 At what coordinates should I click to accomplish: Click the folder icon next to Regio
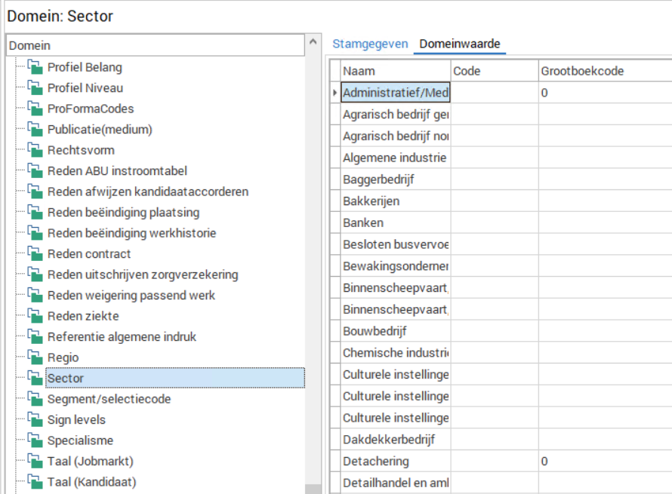click(35, 357)
